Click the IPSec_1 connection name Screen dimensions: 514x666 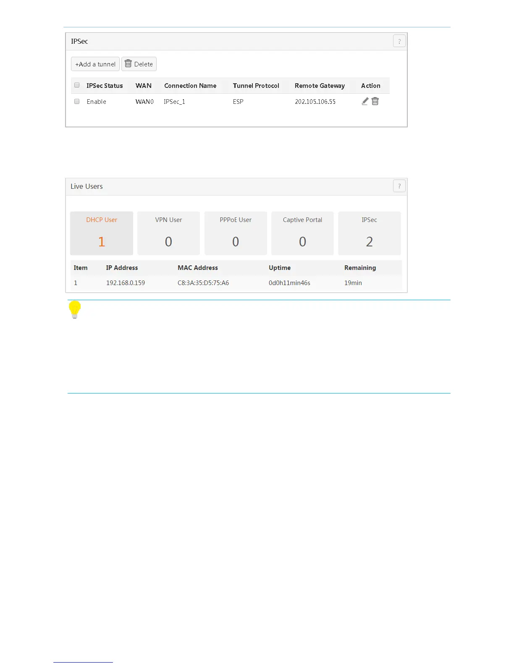tap(174, 102)
